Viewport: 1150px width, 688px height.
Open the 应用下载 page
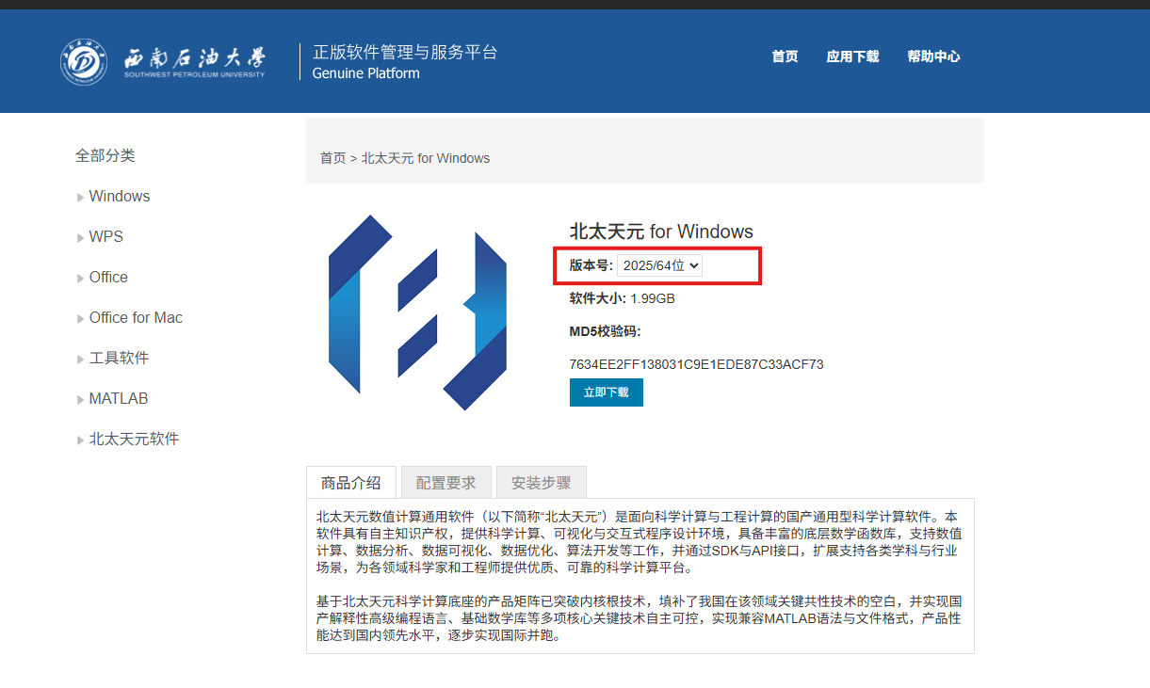point(852,56)
